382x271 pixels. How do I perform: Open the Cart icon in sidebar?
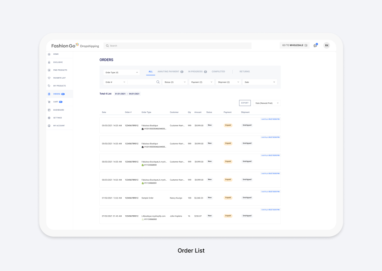point(49,102)
